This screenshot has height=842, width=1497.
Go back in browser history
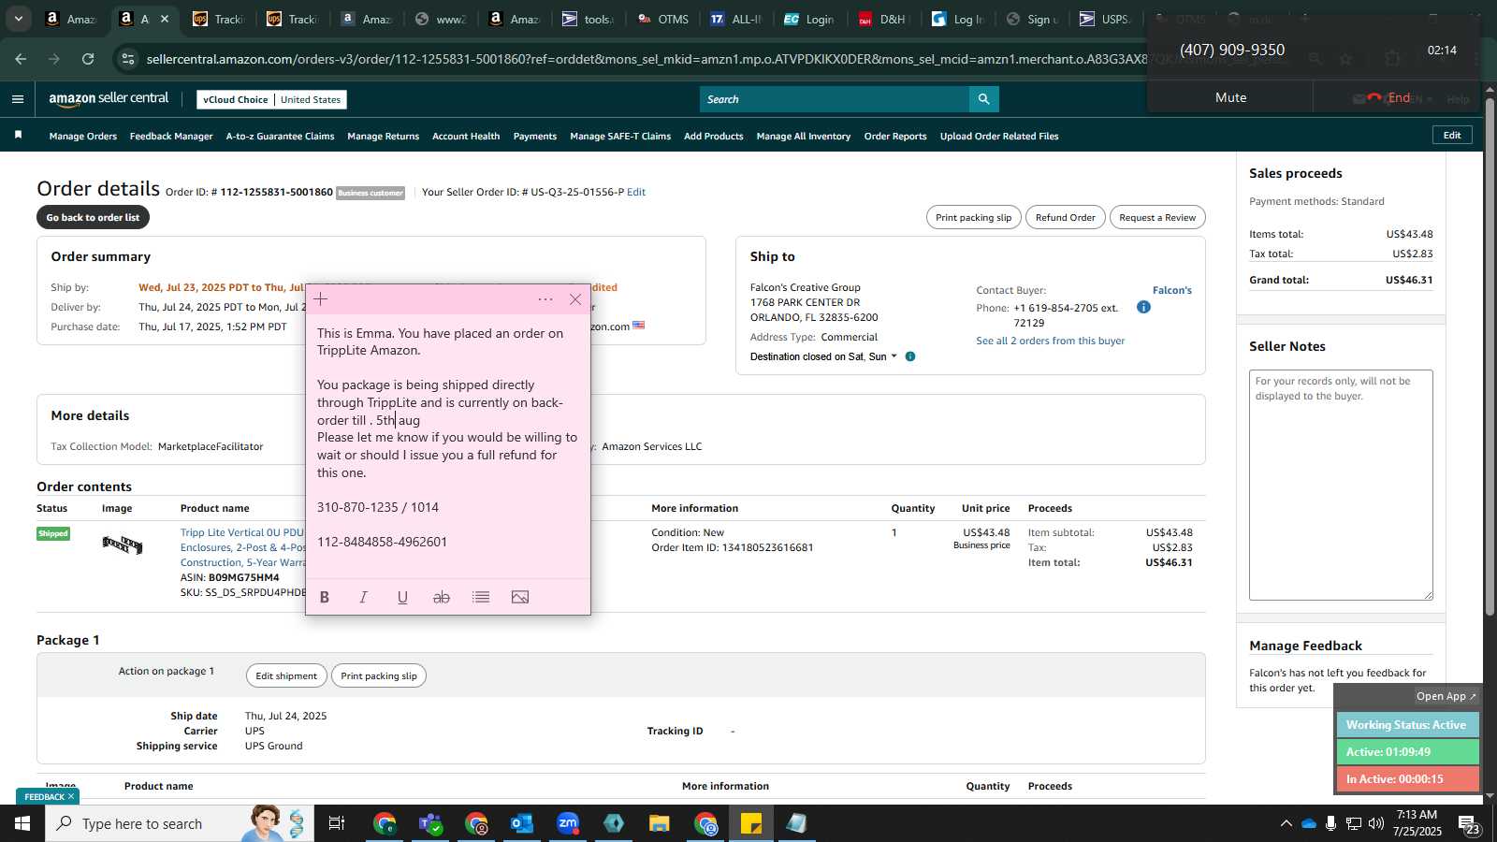tap(21, 59)
